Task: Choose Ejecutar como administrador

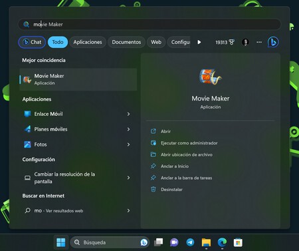Action: point(189,143)
